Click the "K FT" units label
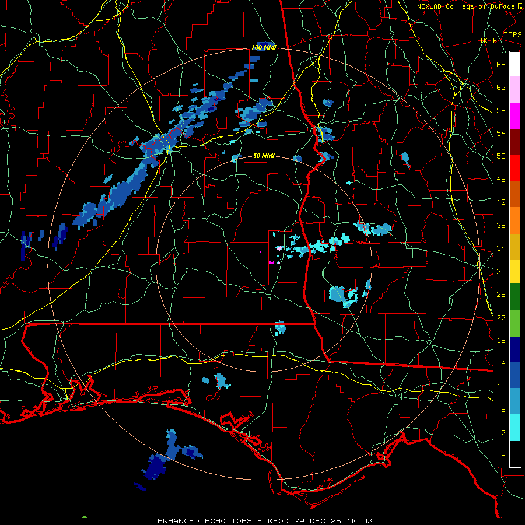The image size is (525, 525). coord(493,40)
